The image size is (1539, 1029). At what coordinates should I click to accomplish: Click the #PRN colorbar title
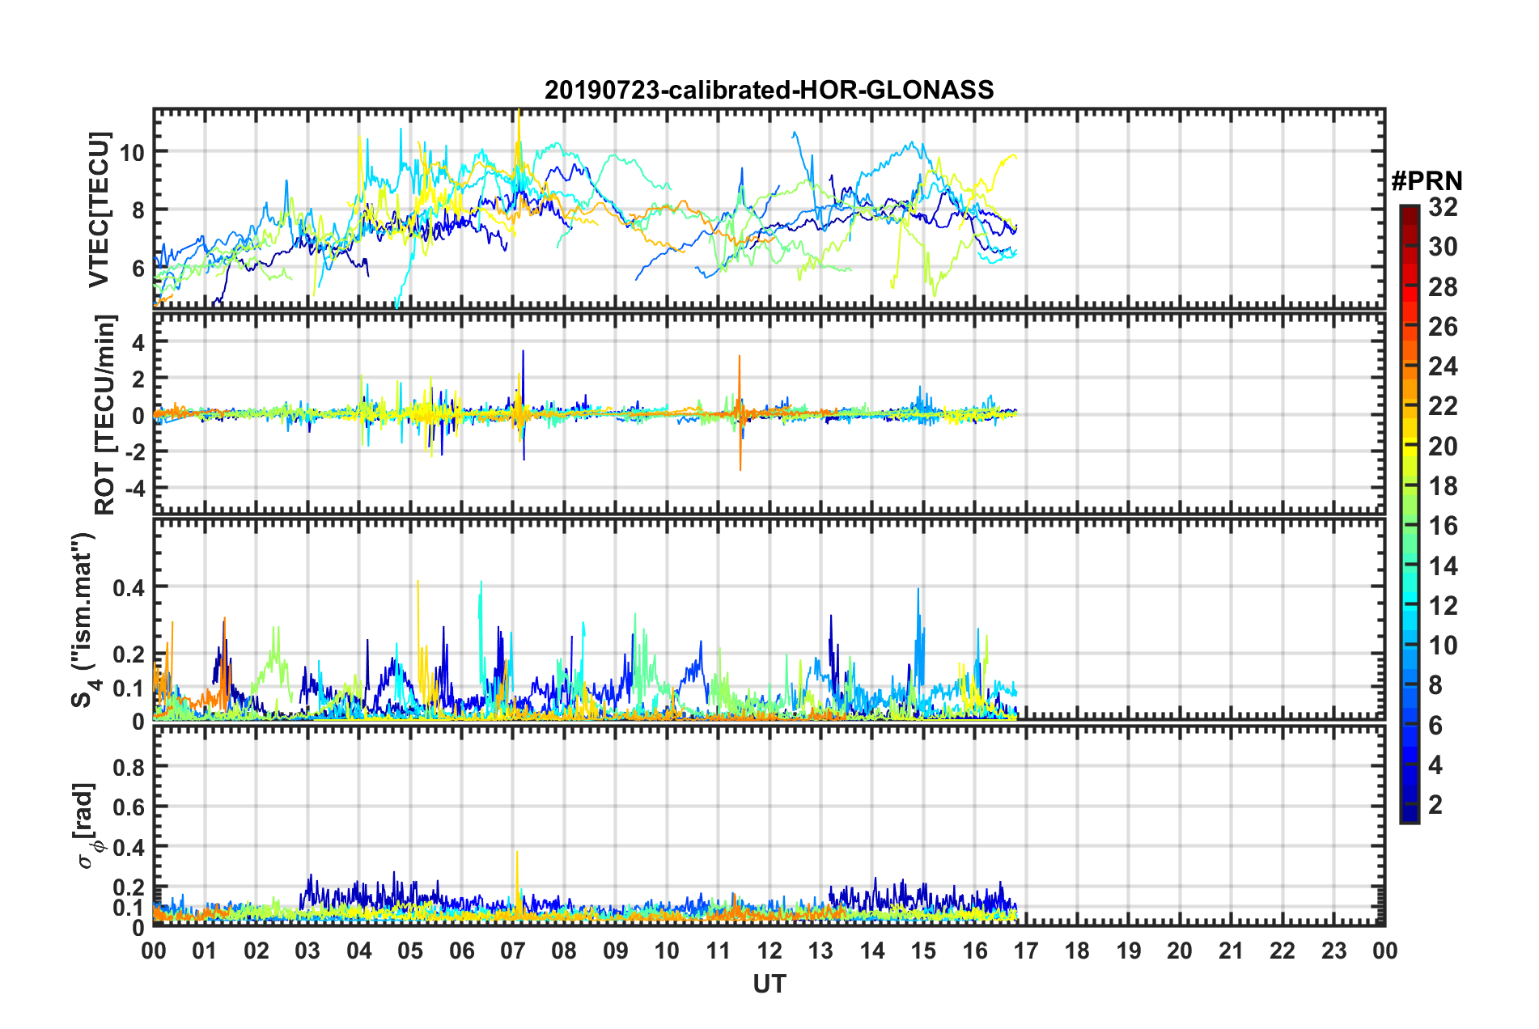coord(1427,181)
